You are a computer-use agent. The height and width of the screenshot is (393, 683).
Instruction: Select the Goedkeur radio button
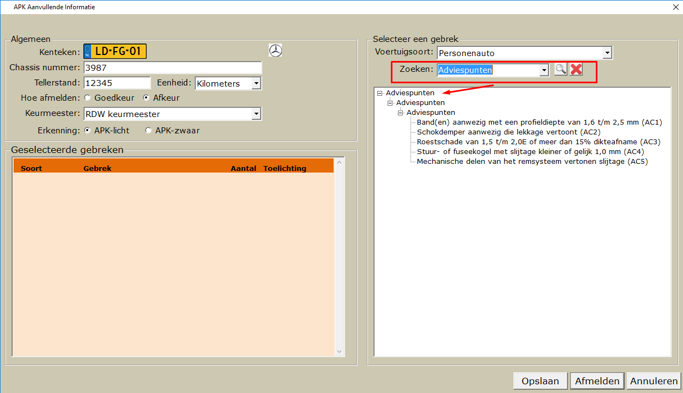pos(87,98)
